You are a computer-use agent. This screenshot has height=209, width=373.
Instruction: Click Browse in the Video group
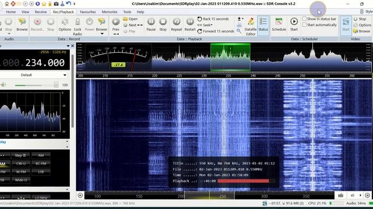click(x=361, y=31)
